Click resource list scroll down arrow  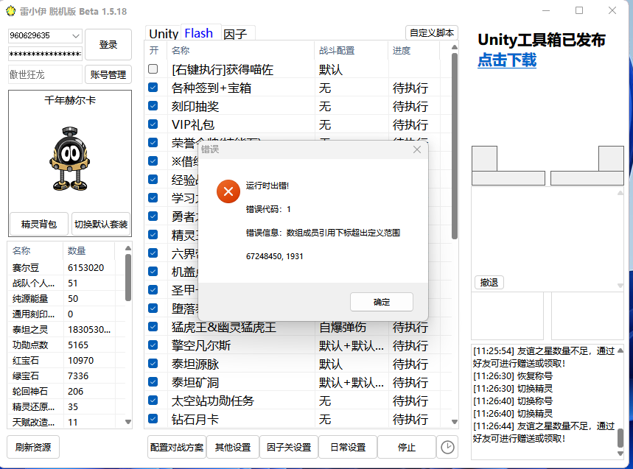[128, 422]
